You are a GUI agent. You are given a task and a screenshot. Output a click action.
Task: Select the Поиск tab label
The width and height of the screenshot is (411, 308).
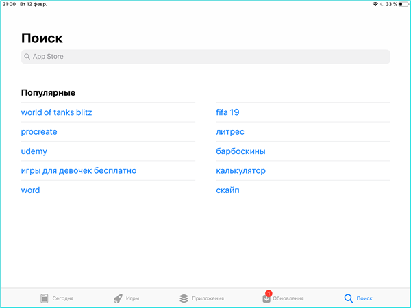click(x=364, y=298)
